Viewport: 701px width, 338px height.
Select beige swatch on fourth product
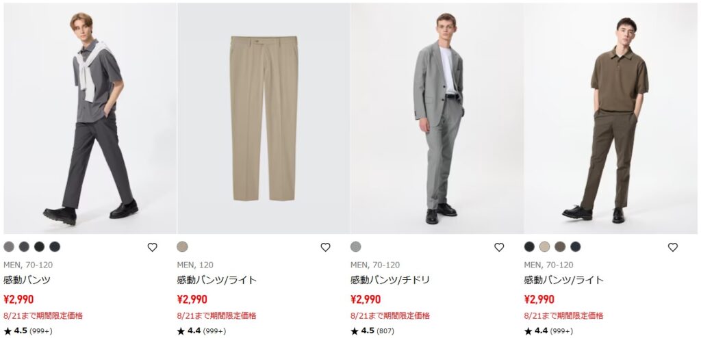click(544, 247)
